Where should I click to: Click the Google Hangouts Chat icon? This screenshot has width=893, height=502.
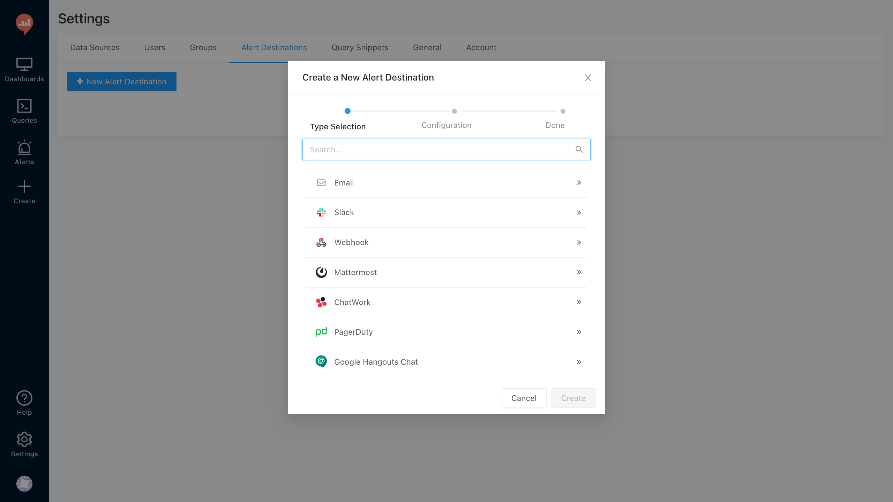[x=321, y=362]
